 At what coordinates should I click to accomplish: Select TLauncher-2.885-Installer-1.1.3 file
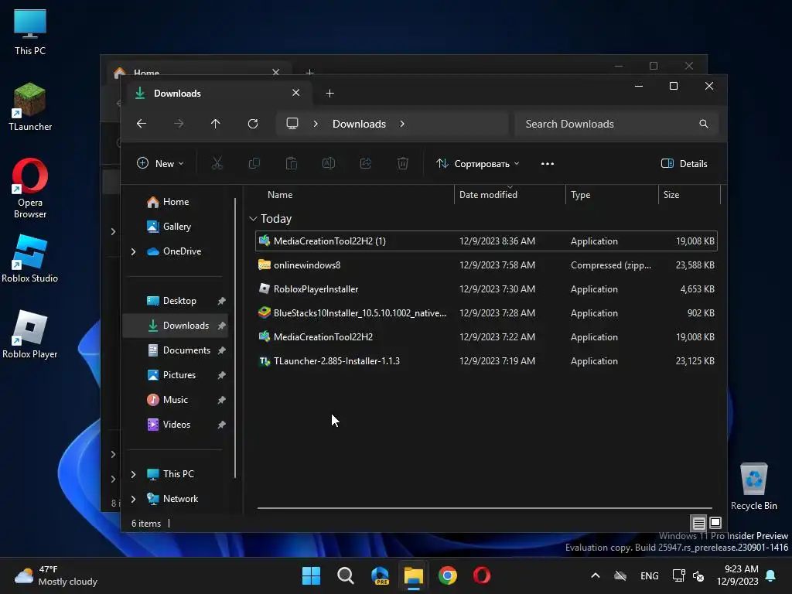pyautogui.click(x=486, y=361)
